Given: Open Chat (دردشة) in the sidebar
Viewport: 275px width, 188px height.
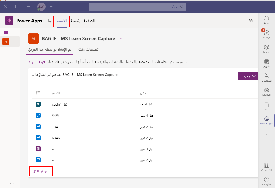Looking at the screenshot, I should coord(266,34).
